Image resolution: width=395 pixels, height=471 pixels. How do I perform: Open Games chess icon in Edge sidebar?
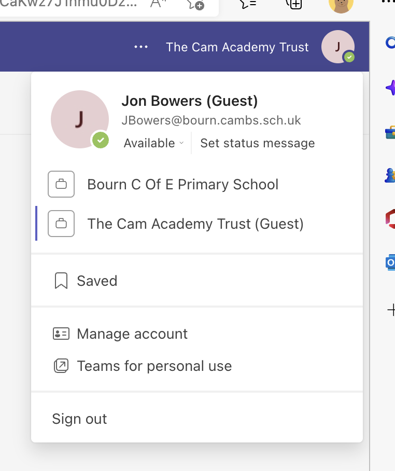[x=390, y=175]
